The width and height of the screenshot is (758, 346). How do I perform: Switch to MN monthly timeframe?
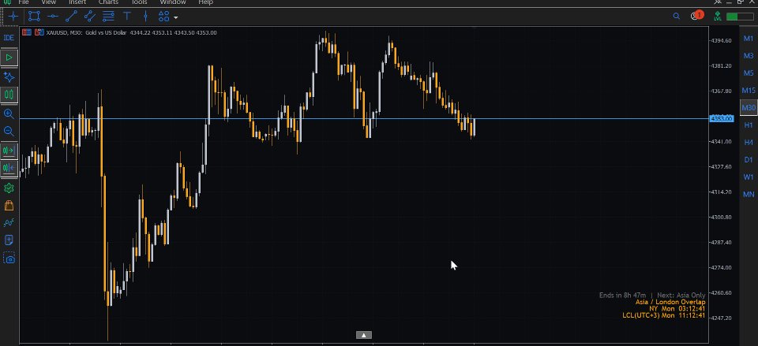coord(749,195)
